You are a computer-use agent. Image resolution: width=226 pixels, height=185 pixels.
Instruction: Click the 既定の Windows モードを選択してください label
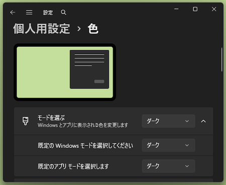point(85,145)
